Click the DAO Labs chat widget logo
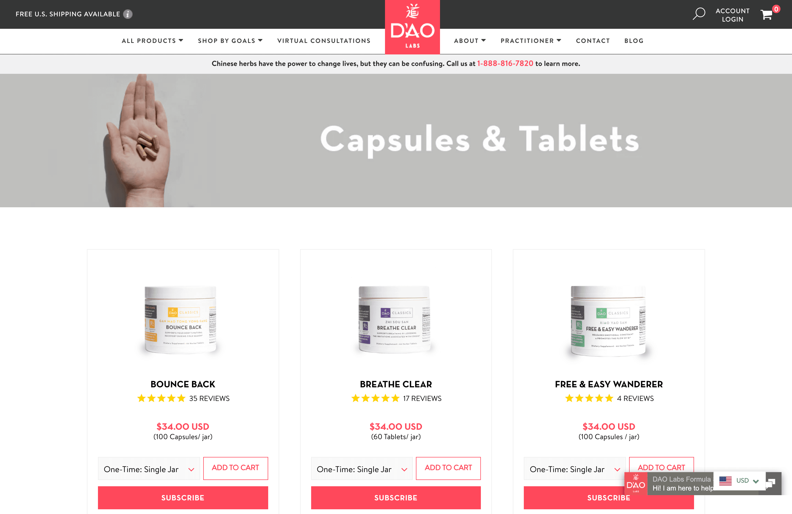The image size is (792, 514). [x=636, y=483]
